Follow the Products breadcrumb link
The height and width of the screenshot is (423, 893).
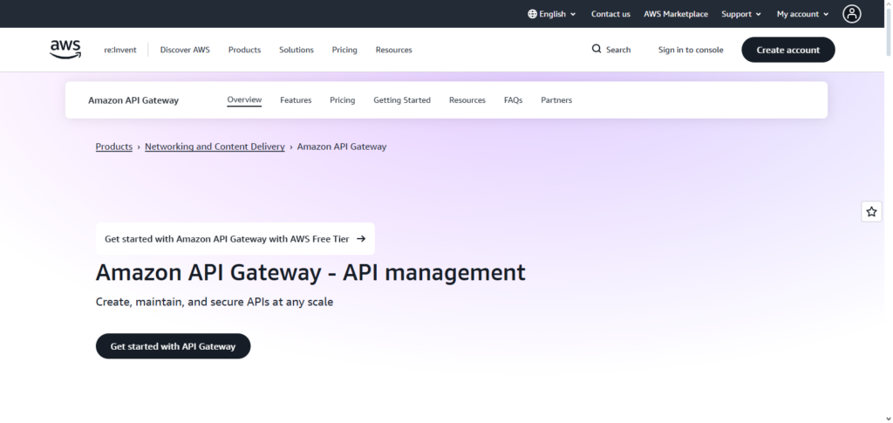coord(114,147)
